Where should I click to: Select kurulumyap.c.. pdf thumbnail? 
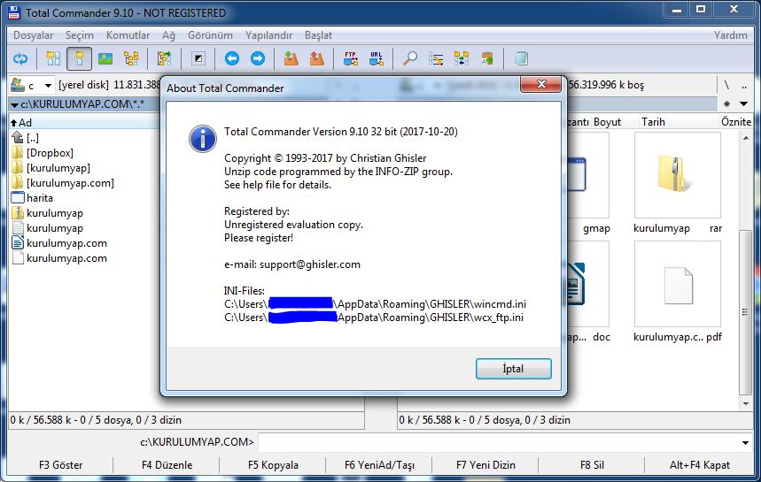coord(678,292)
